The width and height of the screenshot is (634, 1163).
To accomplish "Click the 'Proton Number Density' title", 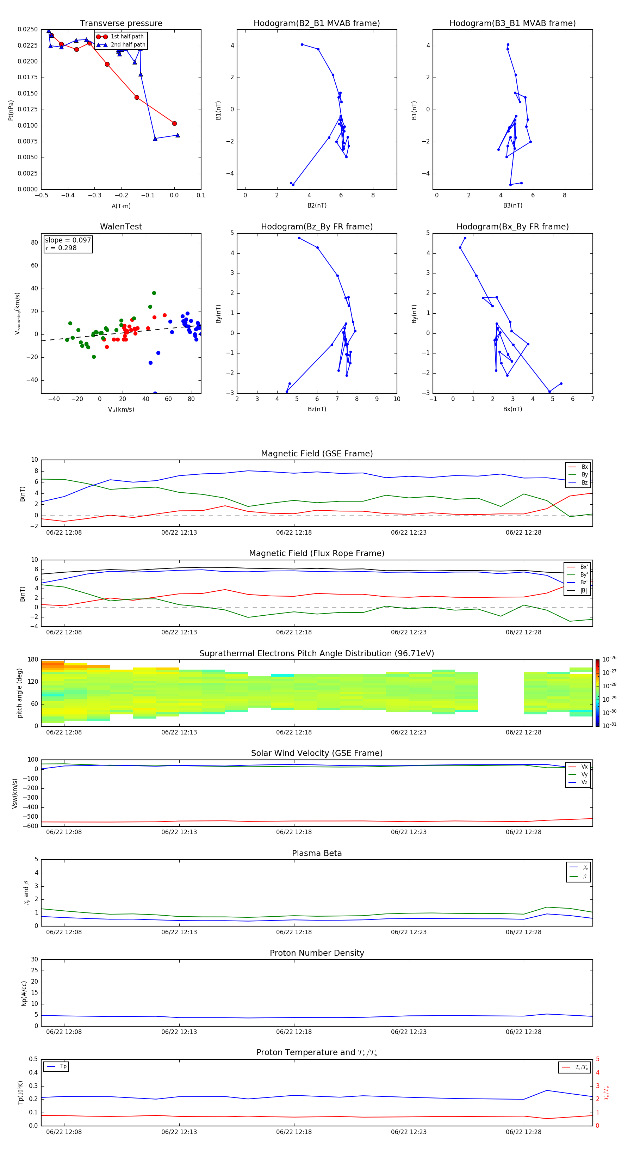I will tap(317, 953).
